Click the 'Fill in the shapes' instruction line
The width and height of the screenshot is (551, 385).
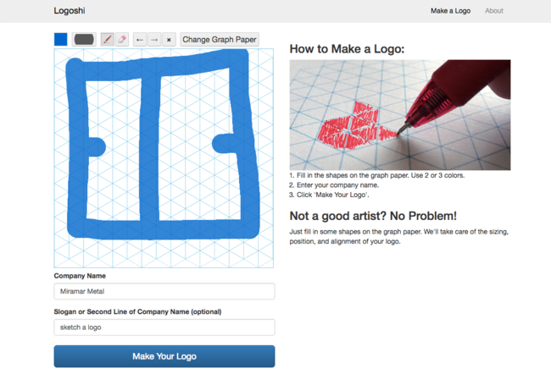(381, 175)
